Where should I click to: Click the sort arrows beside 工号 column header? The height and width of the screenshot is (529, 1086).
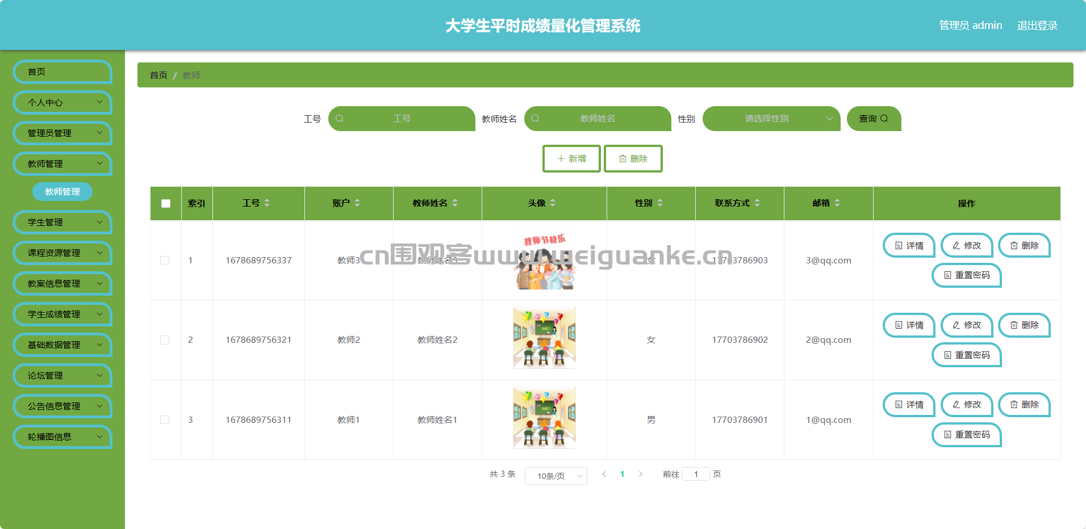267,203
